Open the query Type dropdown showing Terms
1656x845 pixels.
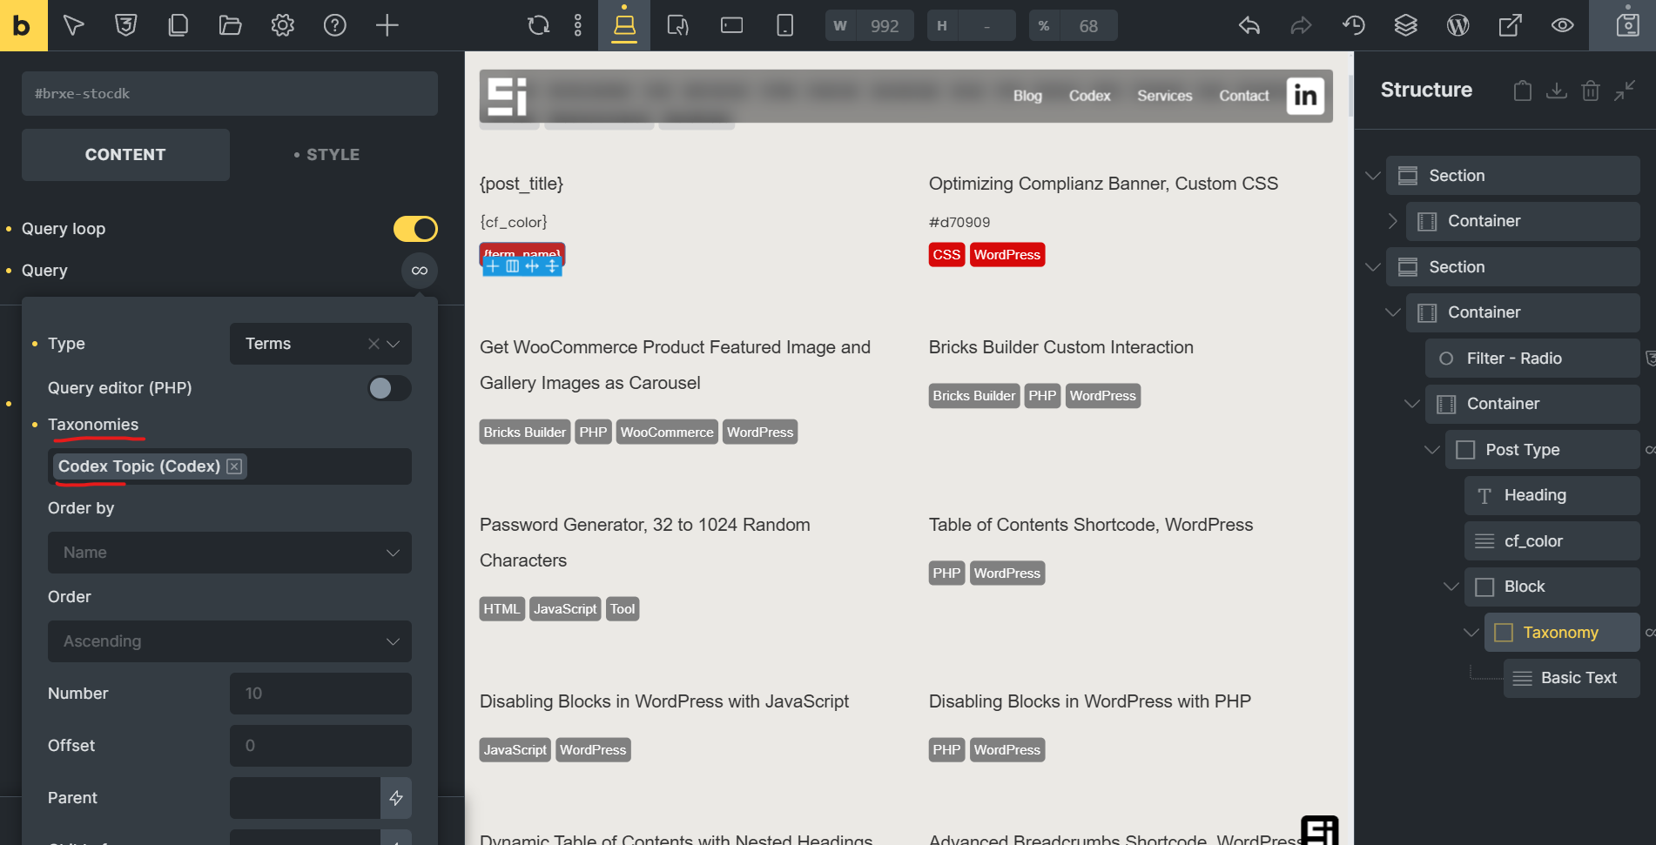320,343
